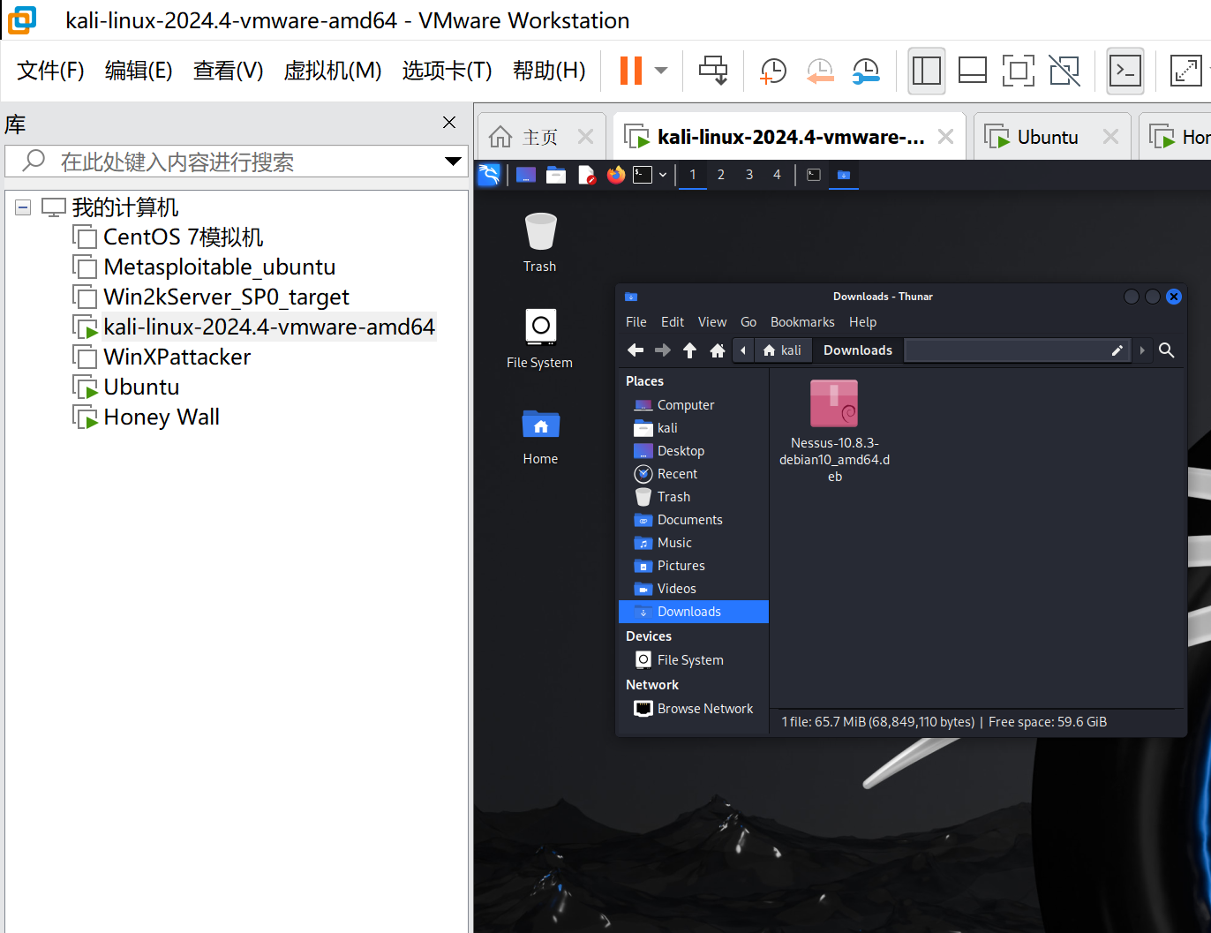Switch to workspace 3 in Kali panel
This screenshot has height=933, width=1211.
click(749, 175)
